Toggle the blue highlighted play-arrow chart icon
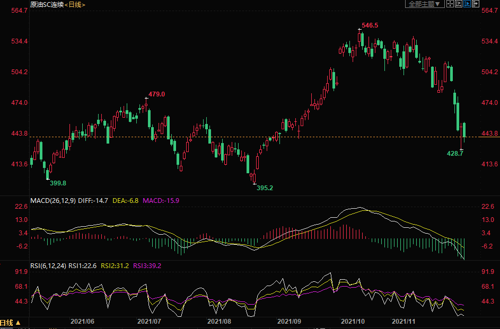The width and height of the screenshot is (500, 329). click(x=467, y=4)
